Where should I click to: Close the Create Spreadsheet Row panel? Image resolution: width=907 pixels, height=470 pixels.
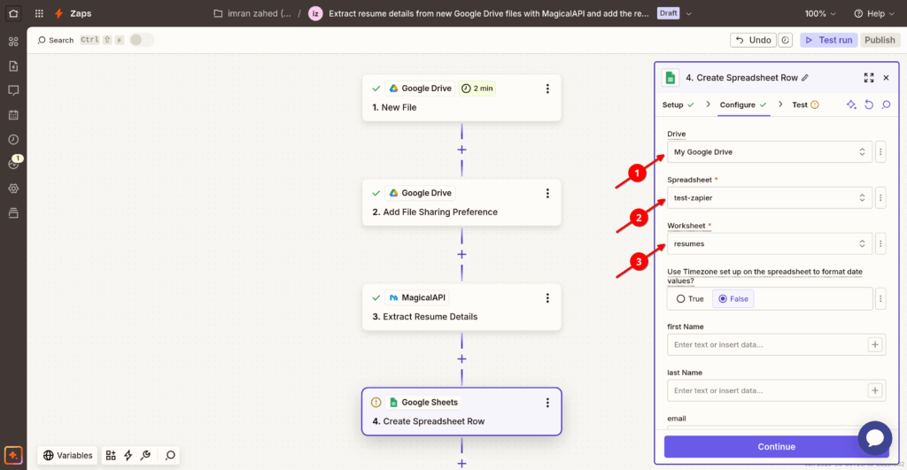[x=886, y=78]
